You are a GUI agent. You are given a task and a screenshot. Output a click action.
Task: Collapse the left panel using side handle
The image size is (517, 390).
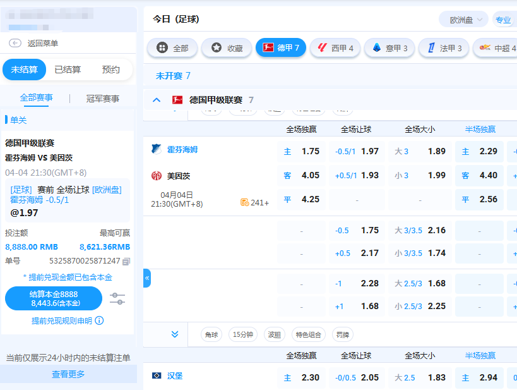tap(147, 278)
